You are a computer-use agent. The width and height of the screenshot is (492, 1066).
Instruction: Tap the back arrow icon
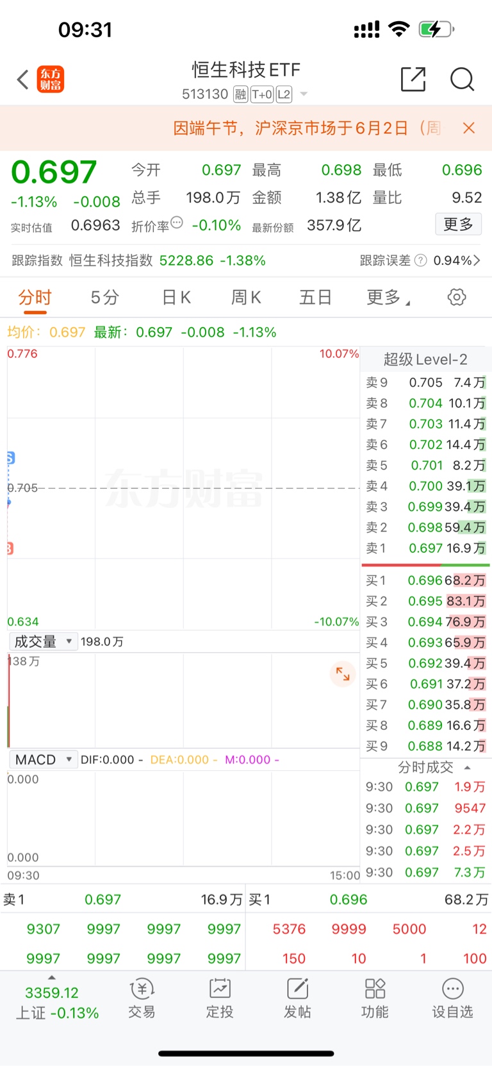23,80
